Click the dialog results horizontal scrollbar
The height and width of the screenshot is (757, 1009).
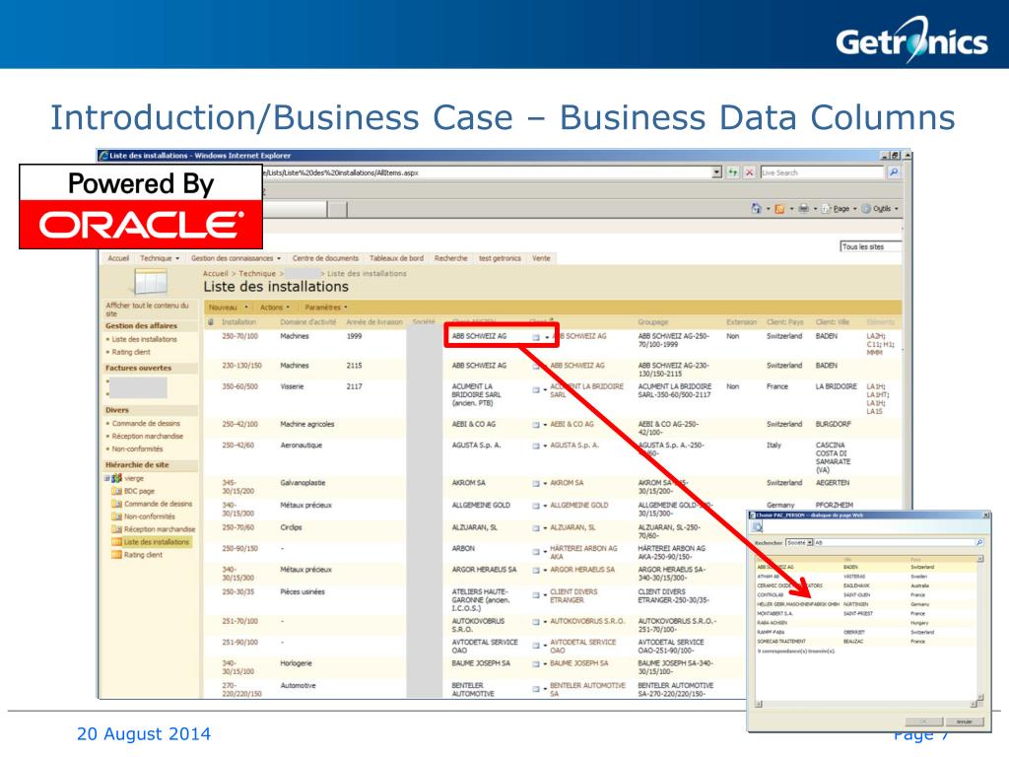865,704
